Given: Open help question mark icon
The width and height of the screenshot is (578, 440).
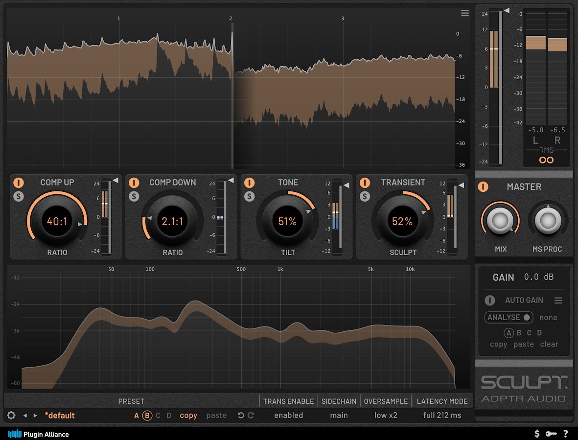Looking at the screenshot, I should pos(565,434).
